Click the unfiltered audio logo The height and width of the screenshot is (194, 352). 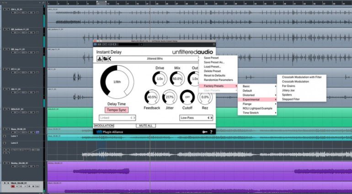pos(192,52)
